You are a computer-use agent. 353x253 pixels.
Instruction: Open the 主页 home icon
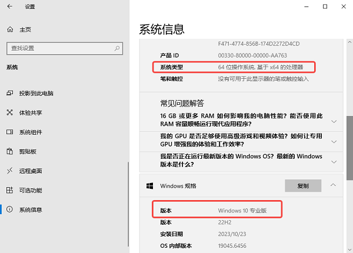coord(10,29)
